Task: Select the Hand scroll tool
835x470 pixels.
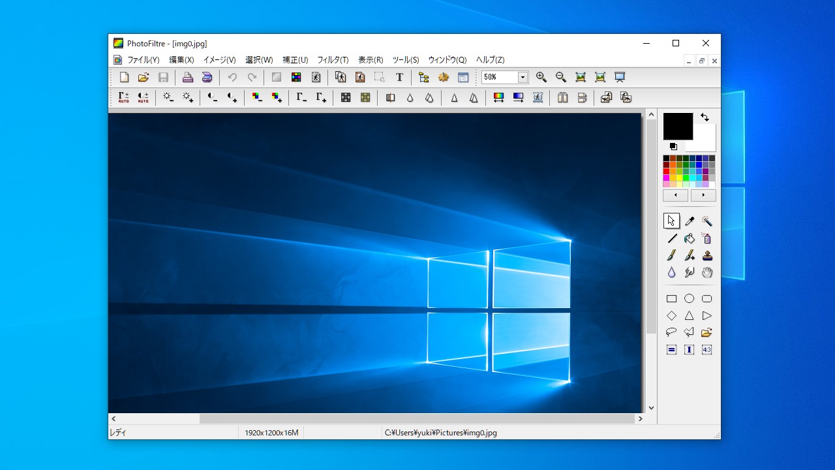Action: coord(706,272)
